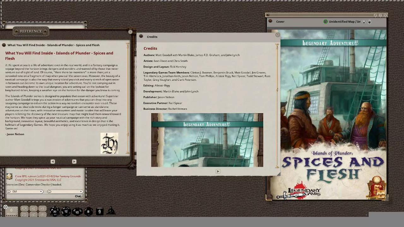404x227 pixels.
Task: Click the ADV advantage button
Action: (x=24, y=209)
